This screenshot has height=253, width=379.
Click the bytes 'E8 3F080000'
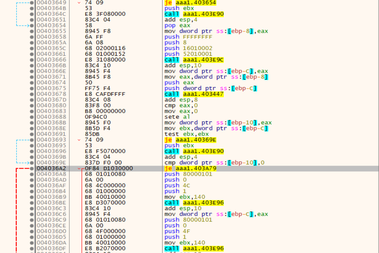[105, 14]
